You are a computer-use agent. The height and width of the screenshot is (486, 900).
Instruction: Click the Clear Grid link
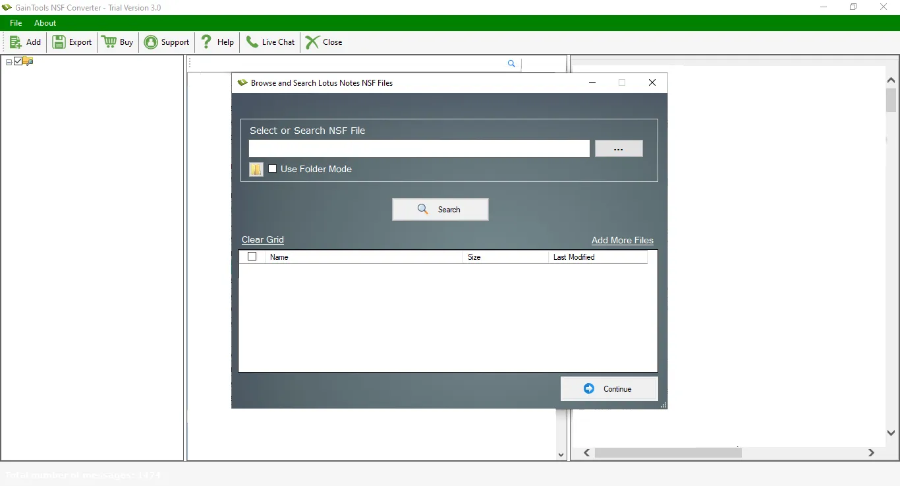[x=263, y=239]
